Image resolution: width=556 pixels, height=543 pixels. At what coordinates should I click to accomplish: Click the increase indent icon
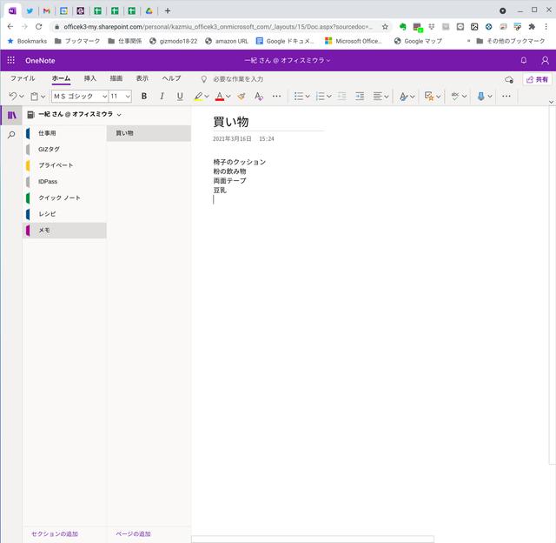(360, 97)
